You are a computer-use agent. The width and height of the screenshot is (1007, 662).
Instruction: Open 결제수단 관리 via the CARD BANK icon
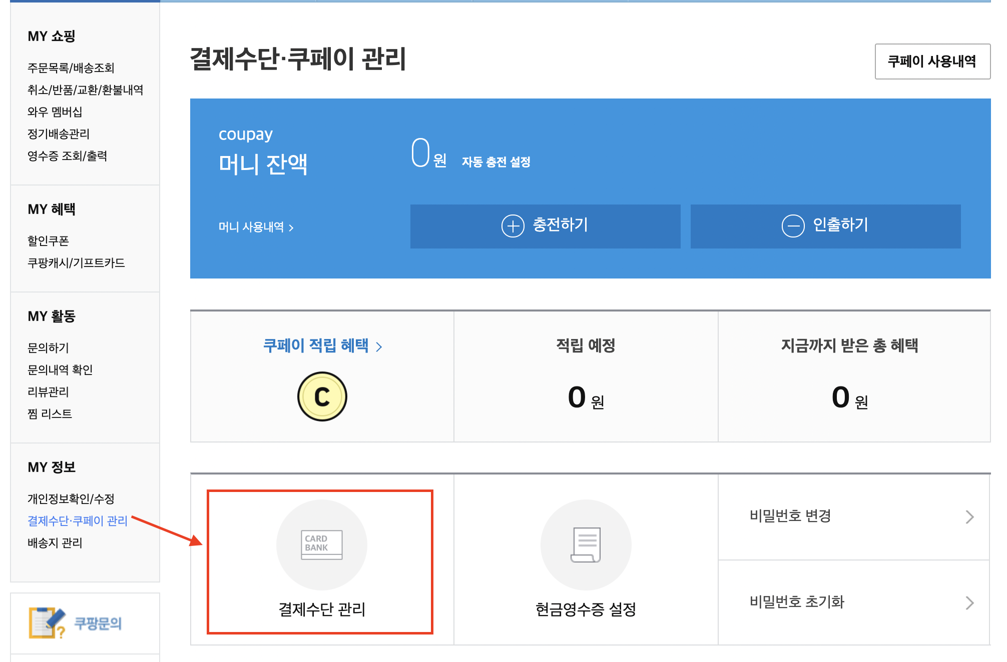[x=322, y=545]
